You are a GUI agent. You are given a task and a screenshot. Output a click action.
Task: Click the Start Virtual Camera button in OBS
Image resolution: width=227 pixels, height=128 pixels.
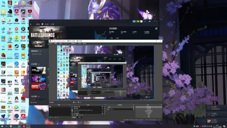point(149,111)
